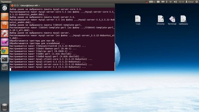Viewport: 199px width, 112px height.
Task: Click line 'Настраивается пакет mysql-client-core-5.5'
Action: [x=51, y=59]
